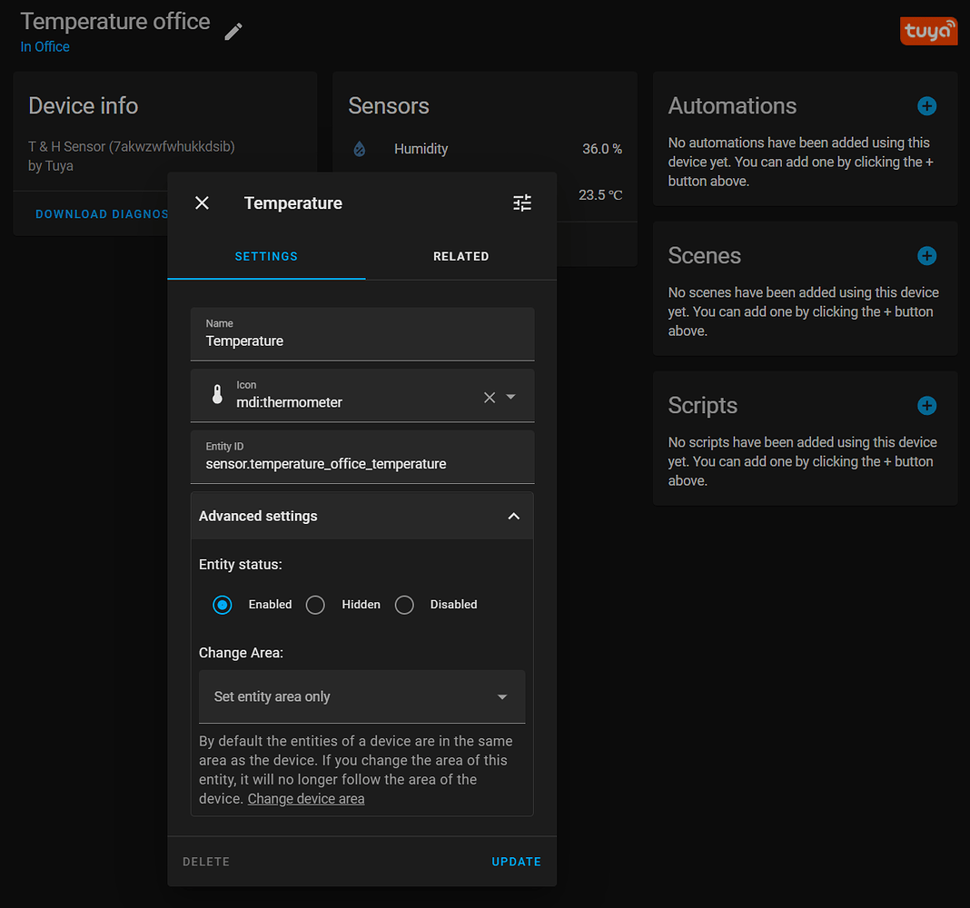Click the Tuya logo icon
Screen dimensions: 970x908
tap(928, 30)
